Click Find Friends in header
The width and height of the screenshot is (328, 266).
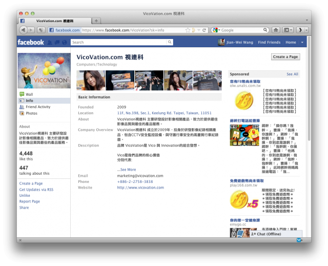point(269,42)
